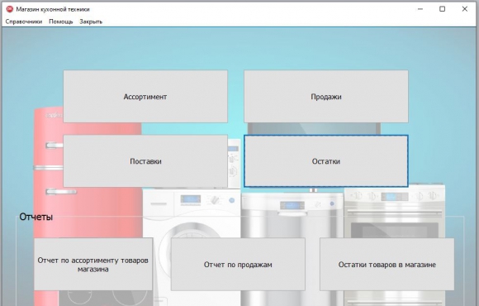The width and height of the screenshot is (479, 306).
Task: Maximize the application window
Action: coord(442,9)
